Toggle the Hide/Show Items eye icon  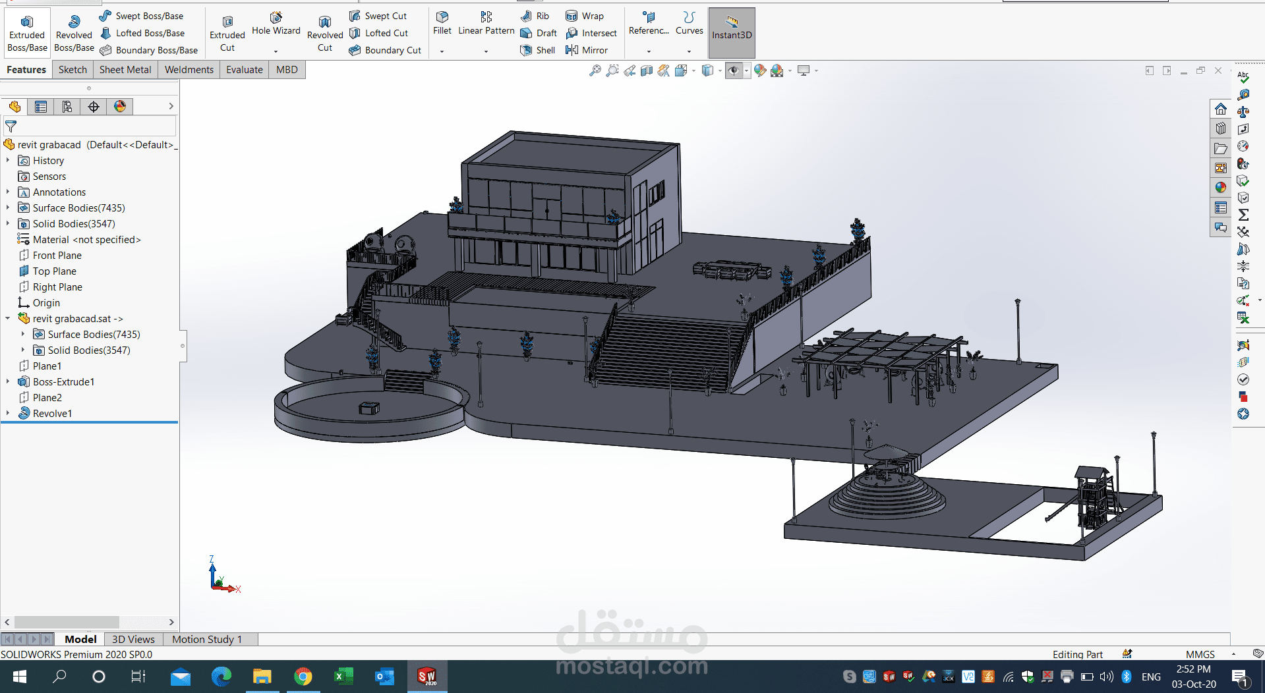coord(733,70)
